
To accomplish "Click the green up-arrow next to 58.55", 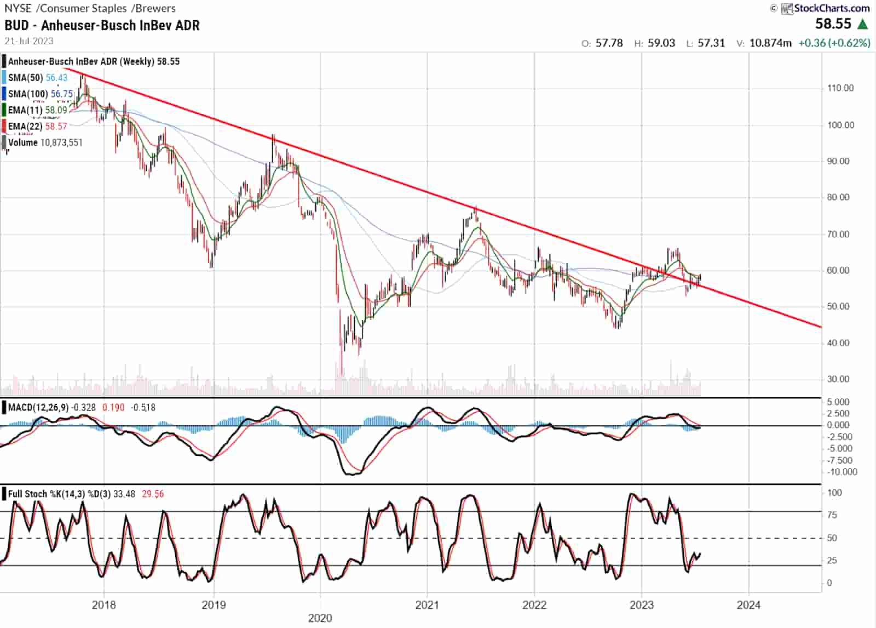I will (x=862, y=23).
